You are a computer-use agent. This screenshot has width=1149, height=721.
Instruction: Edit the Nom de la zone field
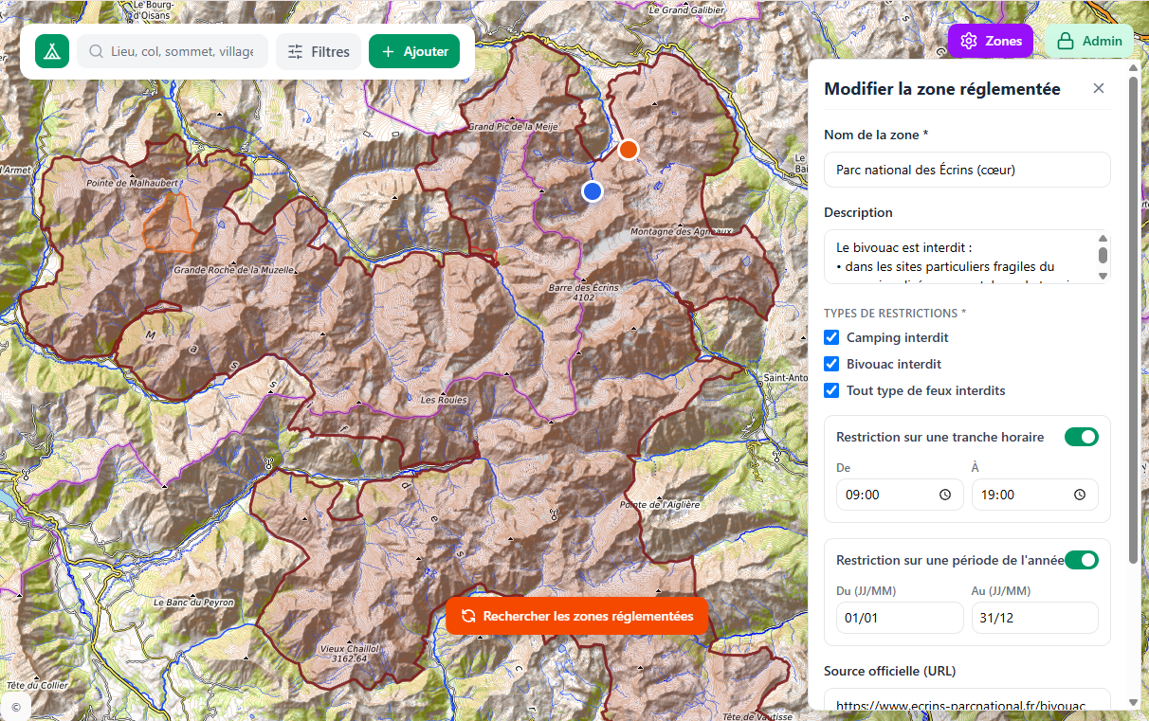967,170
